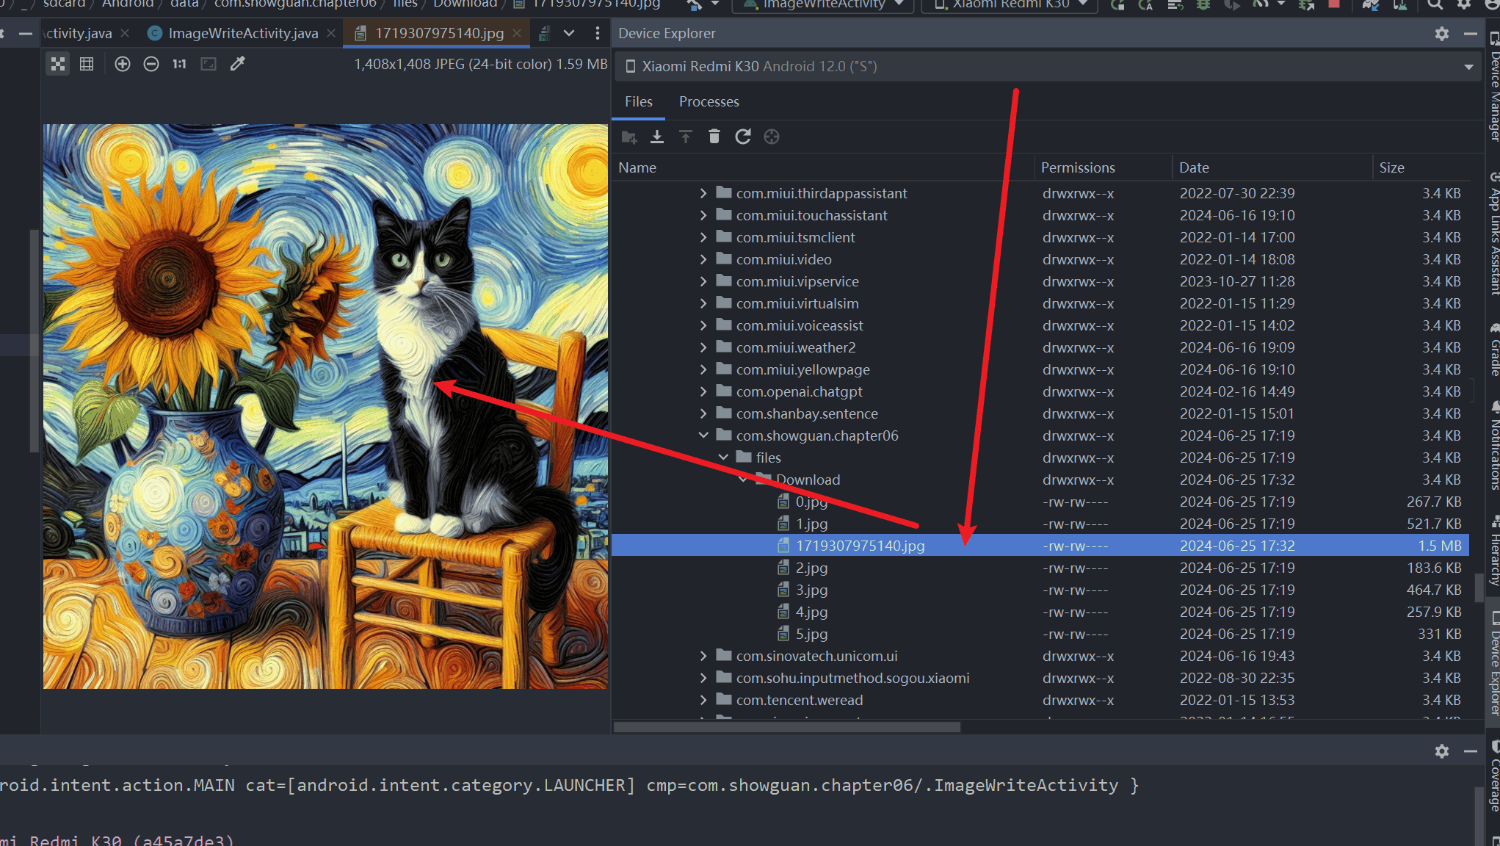The height and width of the screenshot is (846, 1500).
Task: Toggle the color picker eyedropper
Action: coord(237,64)
